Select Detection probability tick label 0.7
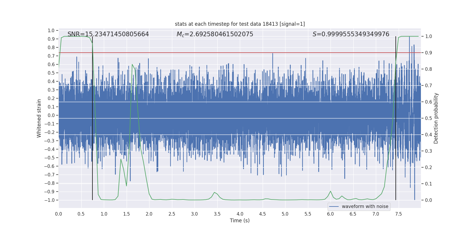 pyautogui.click(x=429, y=85)
